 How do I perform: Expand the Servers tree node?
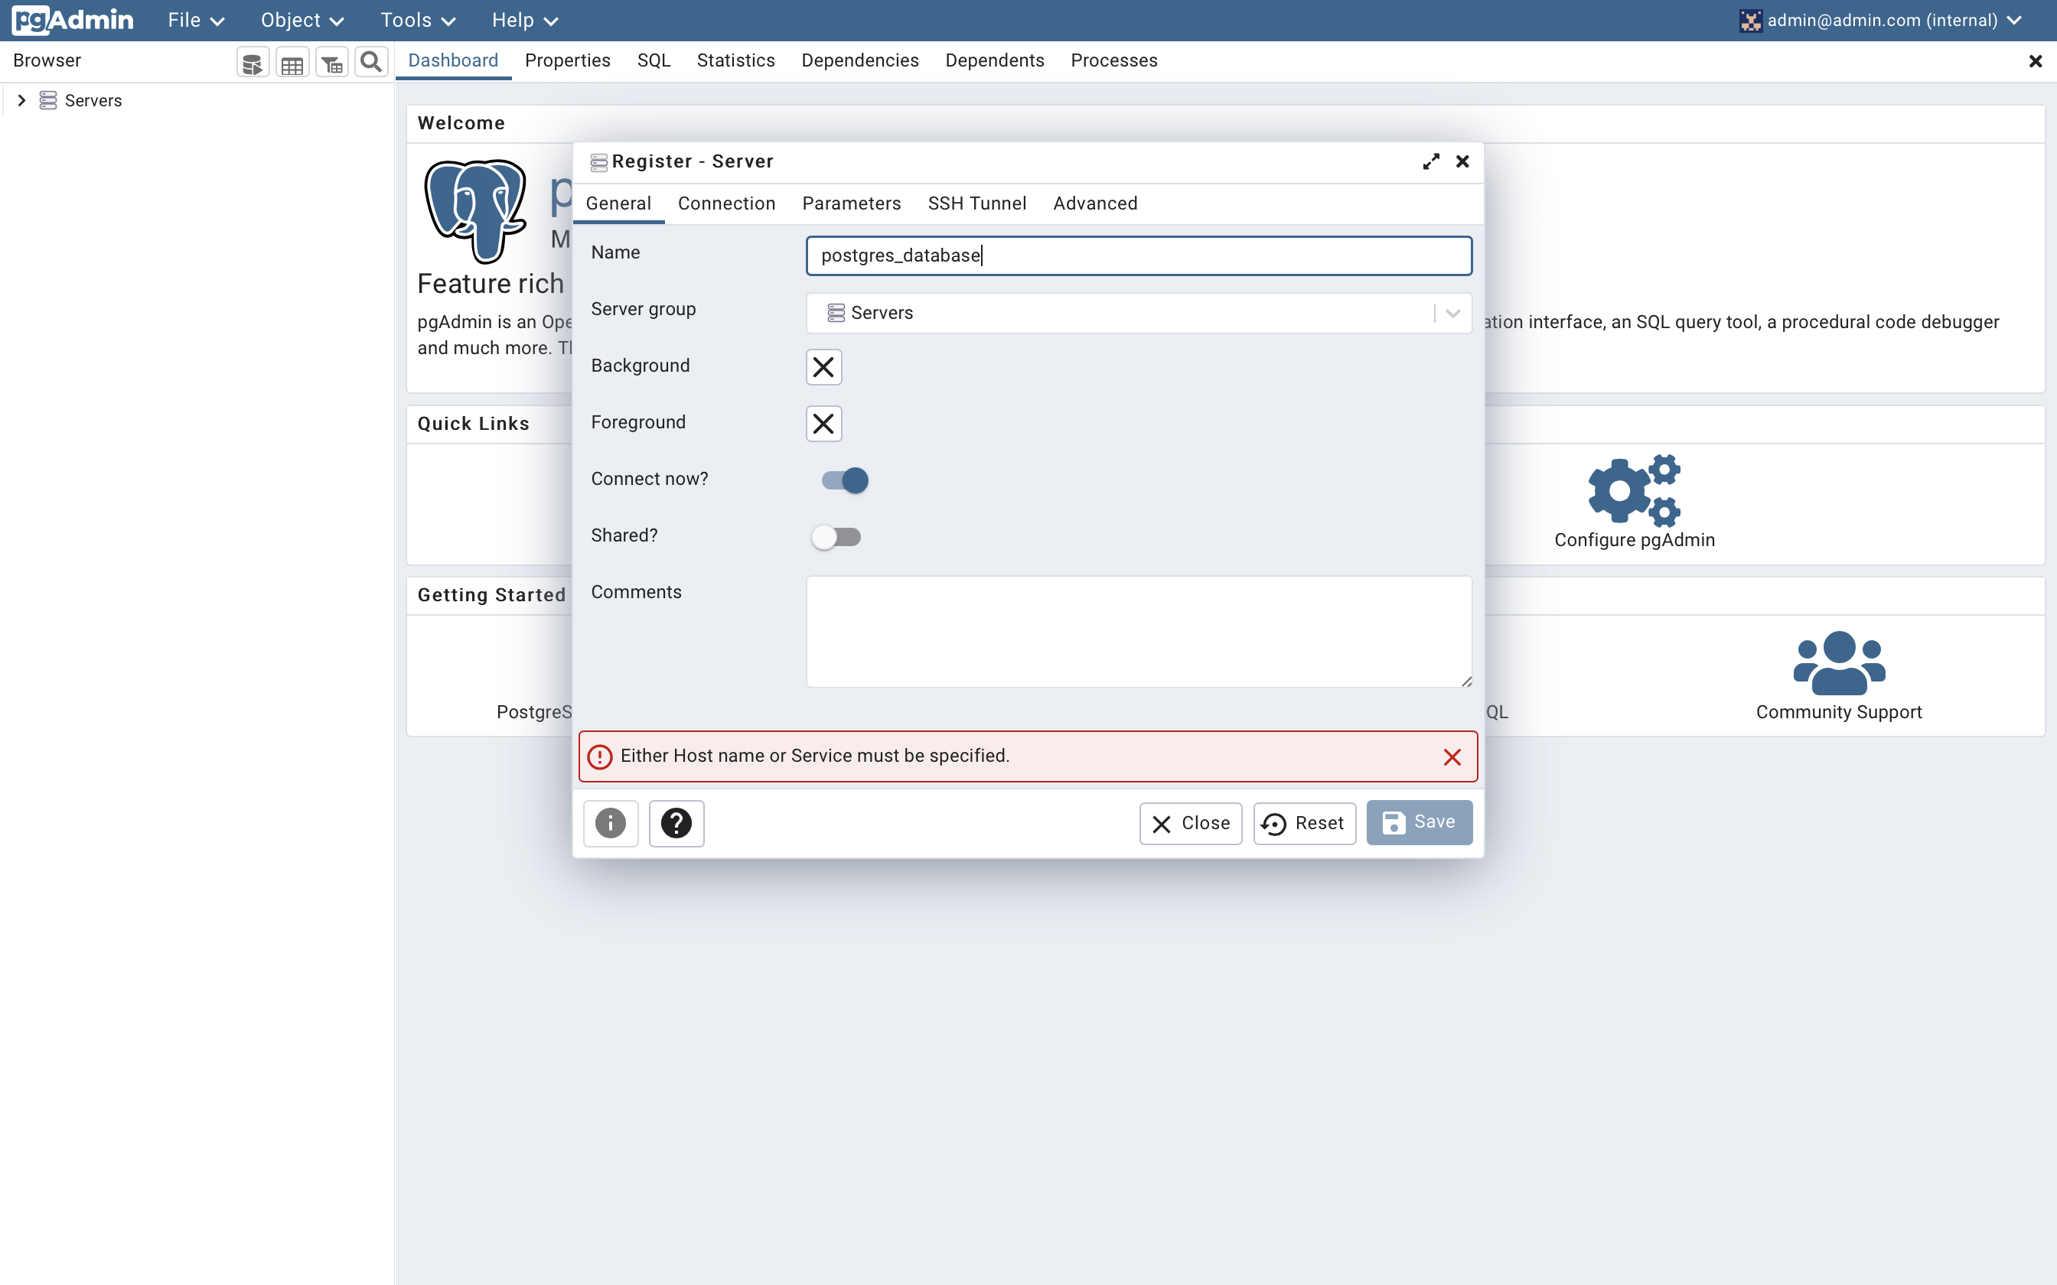[22, 100]
